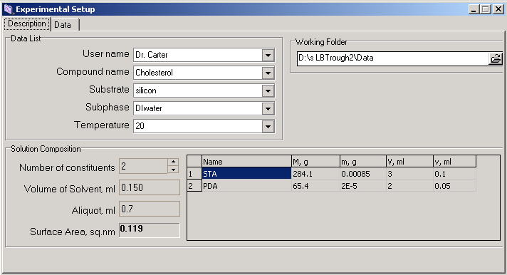
Task: Click the temperature field showing 20
Action: click(x=198, y=126)
